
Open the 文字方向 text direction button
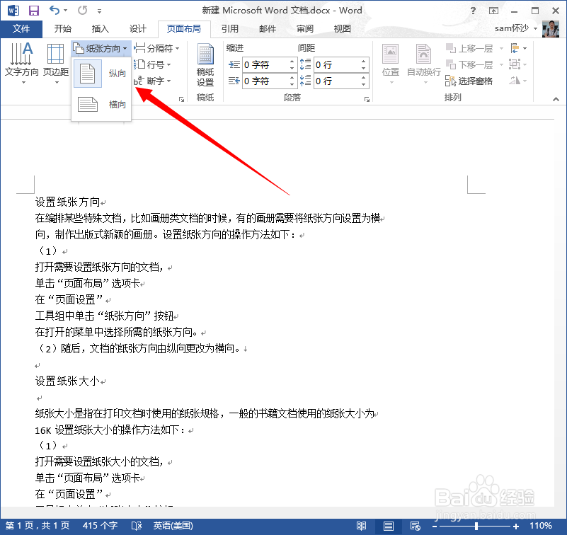[x=22, y=64]
